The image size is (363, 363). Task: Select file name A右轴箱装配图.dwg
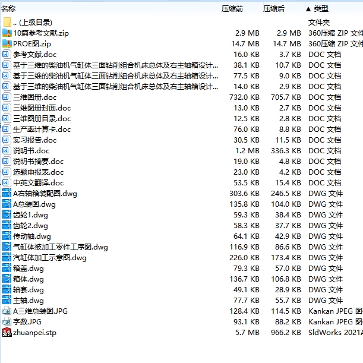(45, 194)
